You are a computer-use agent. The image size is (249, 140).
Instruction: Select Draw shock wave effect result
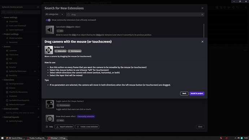click(66, 116)
